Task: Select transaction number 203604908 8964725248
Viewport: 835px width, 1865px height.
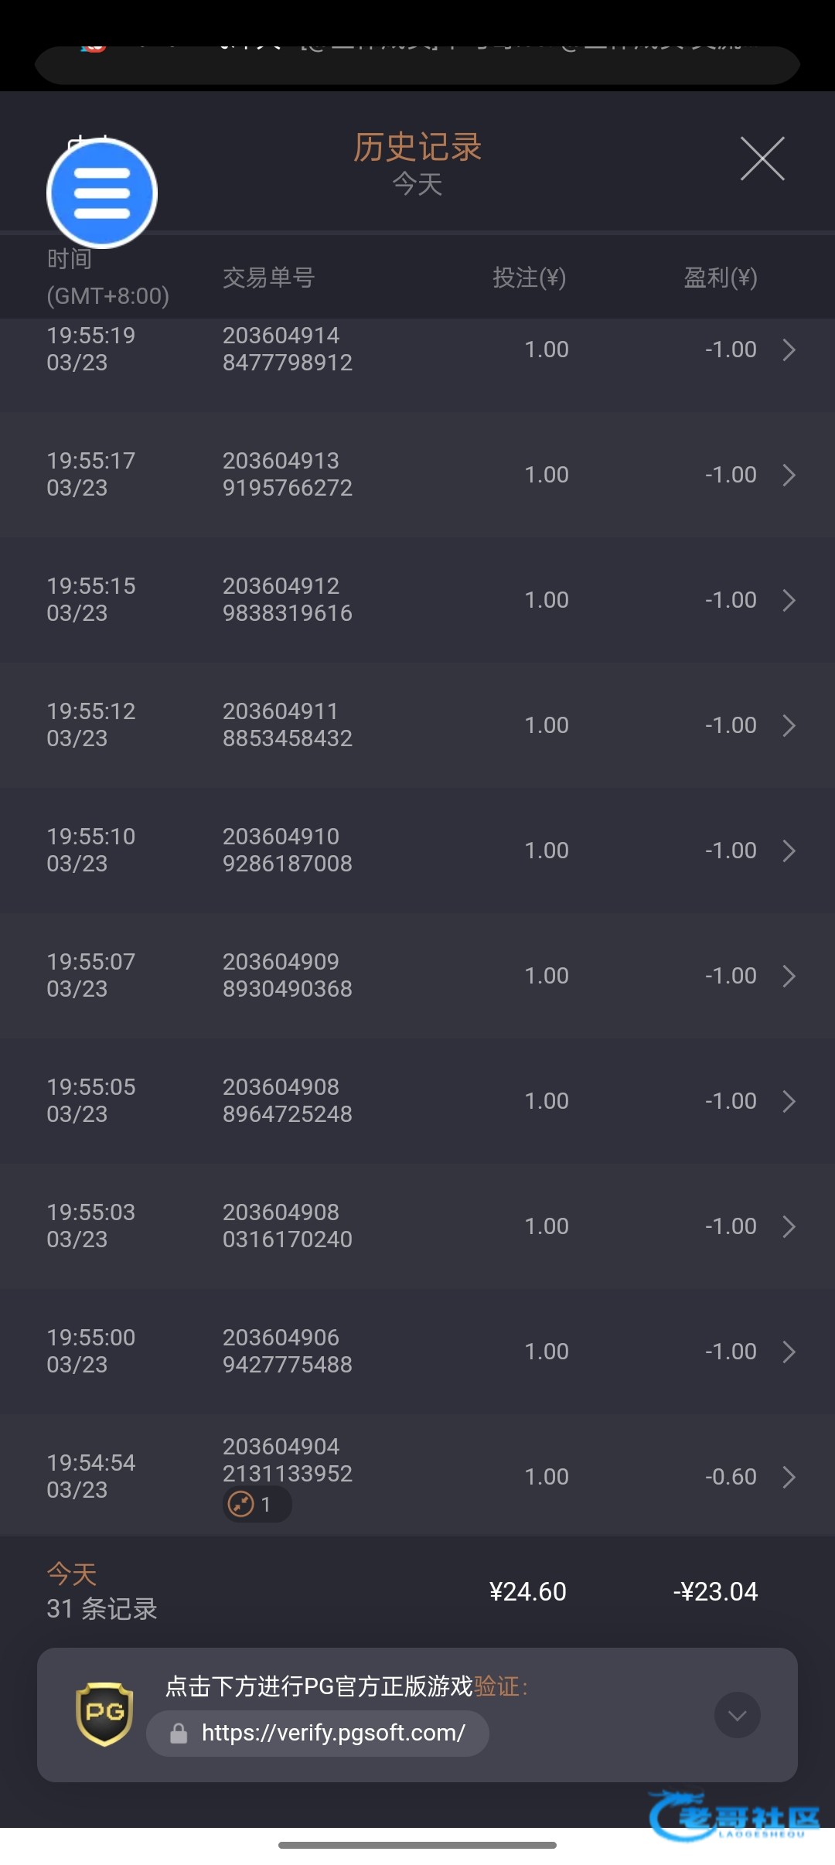Action: 287,1100
